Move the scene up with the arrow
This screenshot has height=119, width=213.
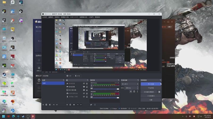(54, 105)
